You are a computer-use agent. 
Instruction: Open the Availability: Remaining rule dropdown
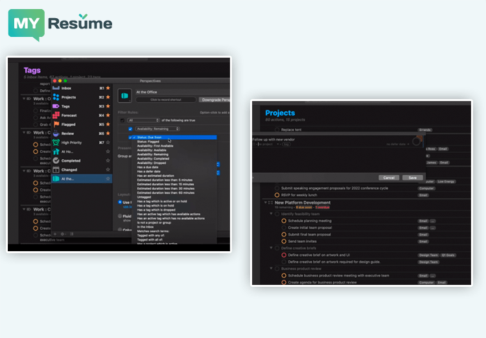tap(157, 129)
